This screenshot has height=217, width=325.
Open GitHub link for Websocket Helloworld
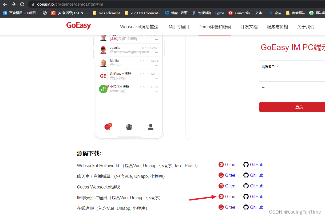(253, 164)
